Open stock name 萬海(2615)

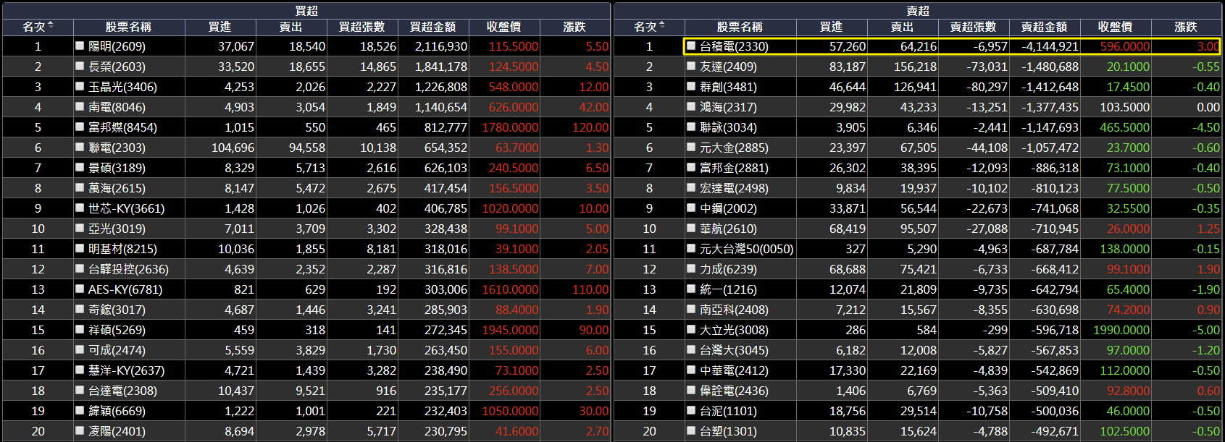point(117,188)
